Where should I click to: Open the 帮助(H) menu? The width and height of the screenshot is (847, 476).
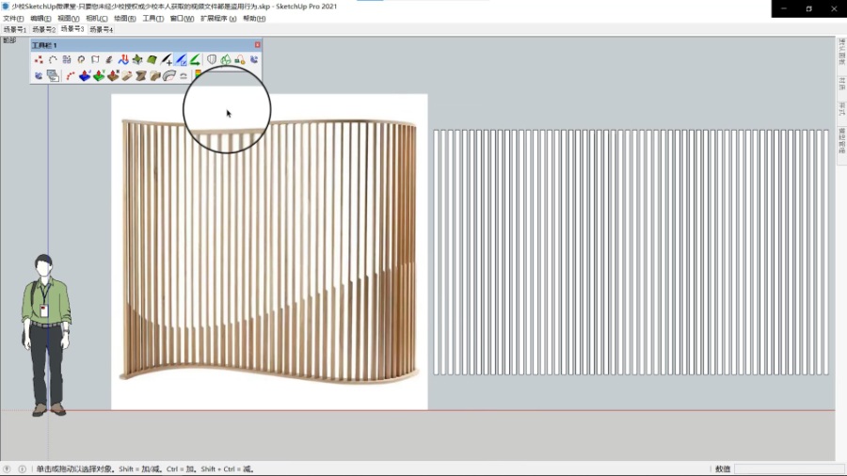click(x=254, y=19)
